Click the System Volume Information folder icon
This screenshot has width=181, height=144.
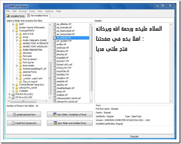point(17,27)
